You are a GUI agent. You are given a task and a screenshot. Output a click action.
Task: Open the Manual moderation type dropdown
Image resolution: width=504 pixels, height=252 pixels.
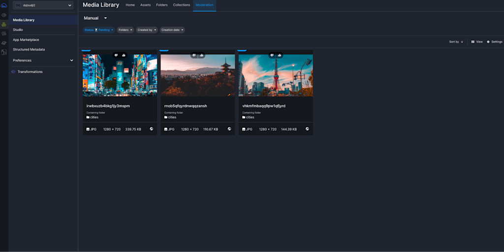pos(95,18)
